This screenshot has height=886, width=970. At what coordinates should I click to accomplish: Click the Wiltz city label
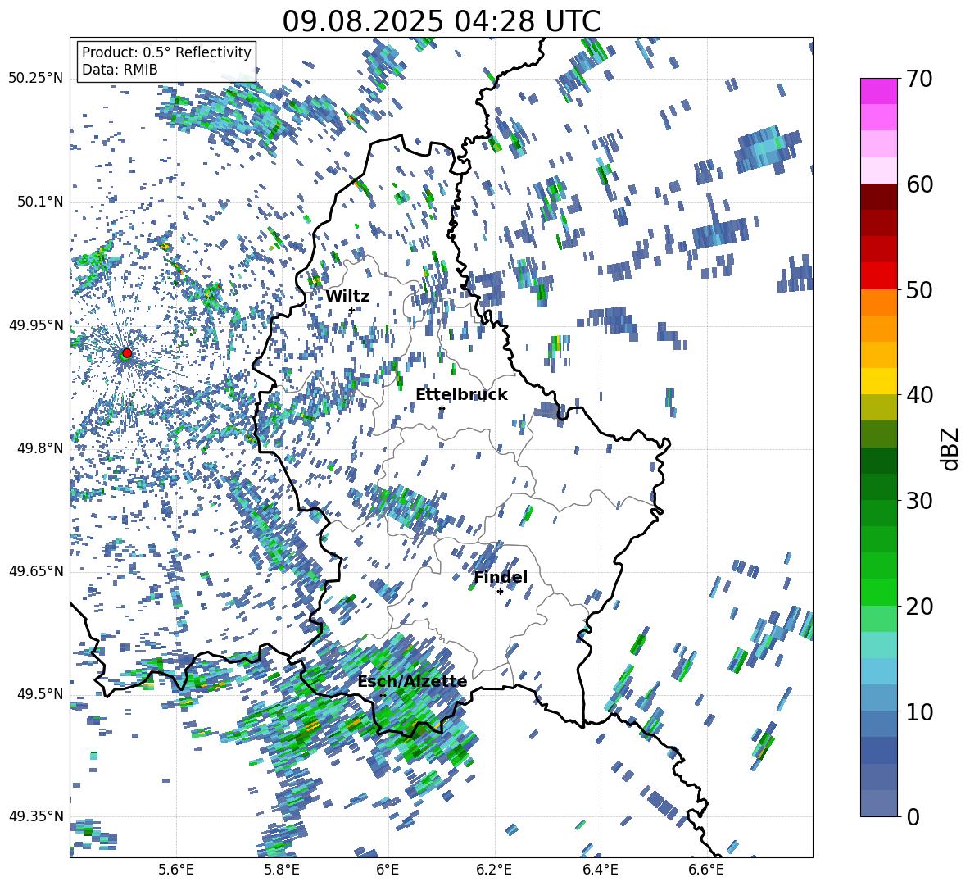tap(347, 296)
